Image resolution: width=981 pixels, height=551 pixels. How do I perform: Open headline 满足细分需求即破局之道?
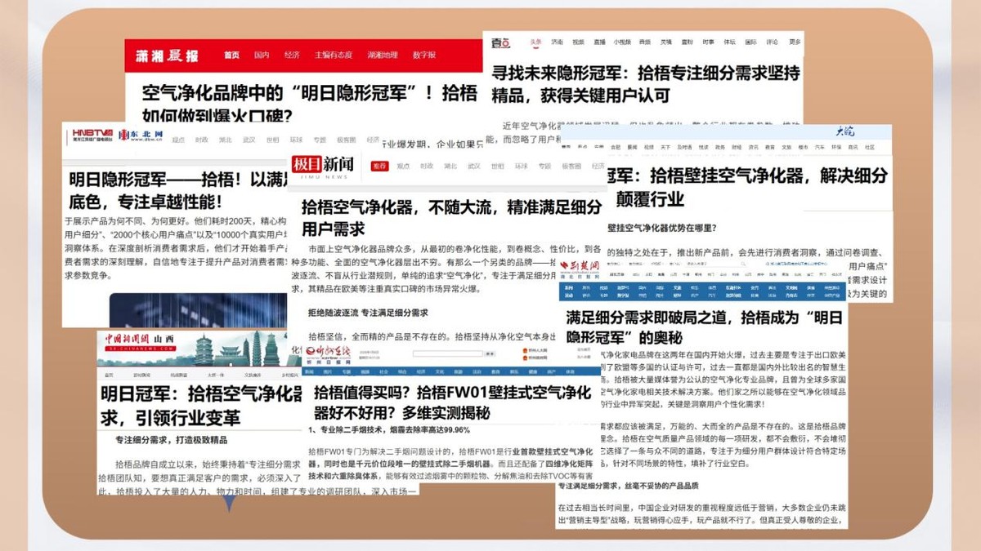pos(704,327)
